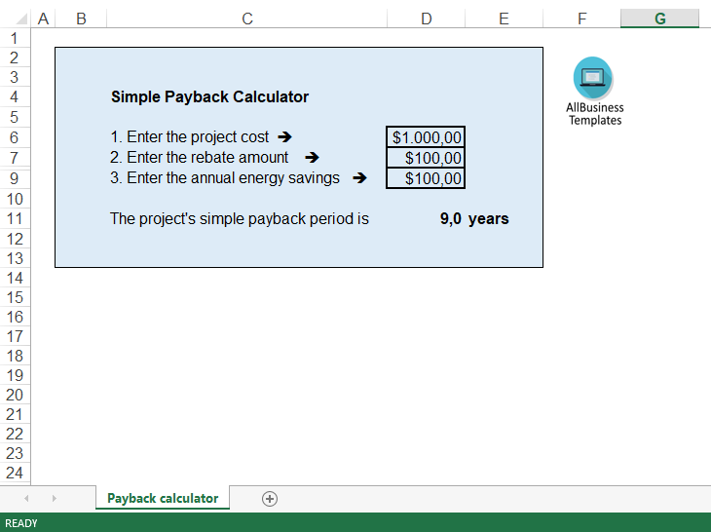Click the '2. Enter the rebate amount' label

tap(199, 157)
